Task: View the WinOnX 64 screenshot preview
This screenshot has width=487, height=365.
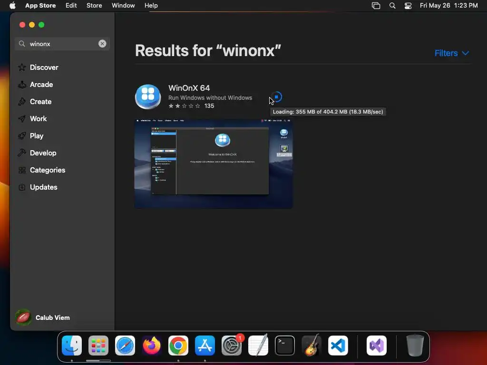Action: pyautogui.click(x=214, y=163)
